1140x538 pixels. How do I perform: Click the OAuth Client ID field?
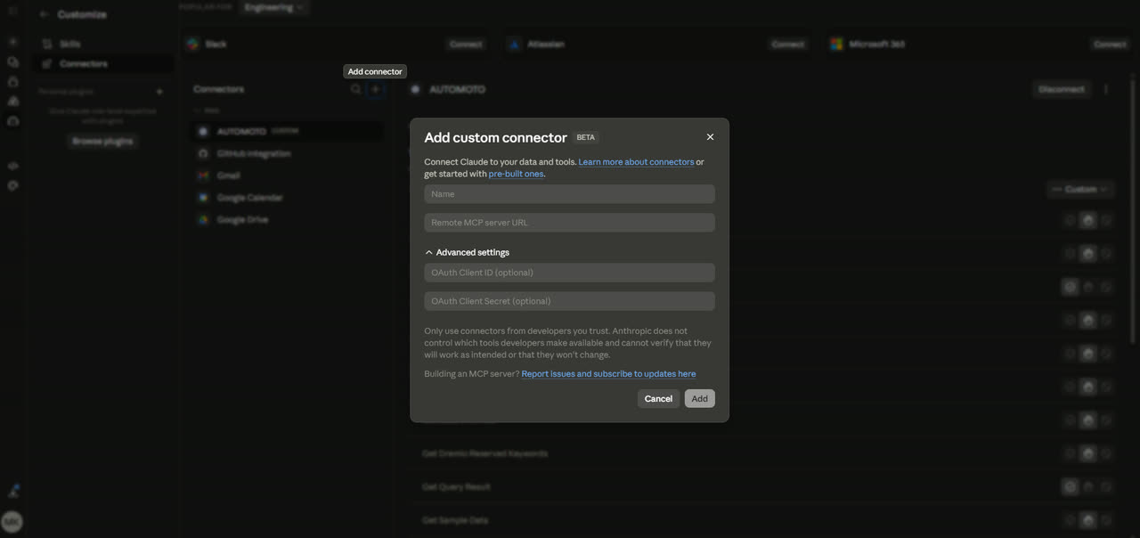coord(569,273)
